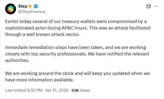The width and height of the screenshot is (164, 99).
Task: Click the sun emoji beside Step
Action: point(30,6)
